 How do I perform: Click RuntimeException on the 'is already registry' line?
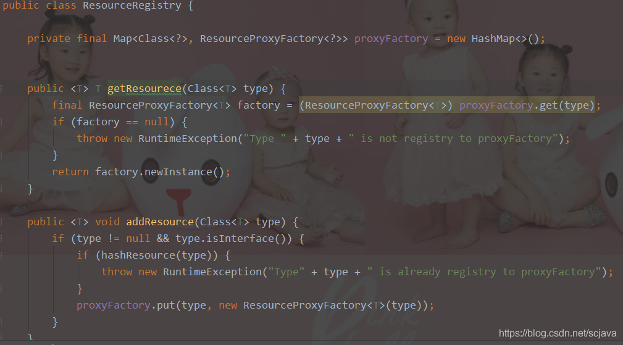212,272
